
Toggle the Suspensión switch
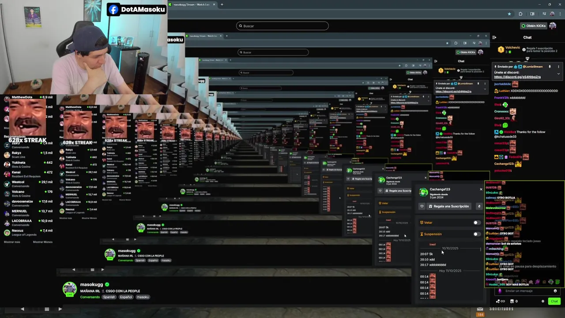[477, 234]
